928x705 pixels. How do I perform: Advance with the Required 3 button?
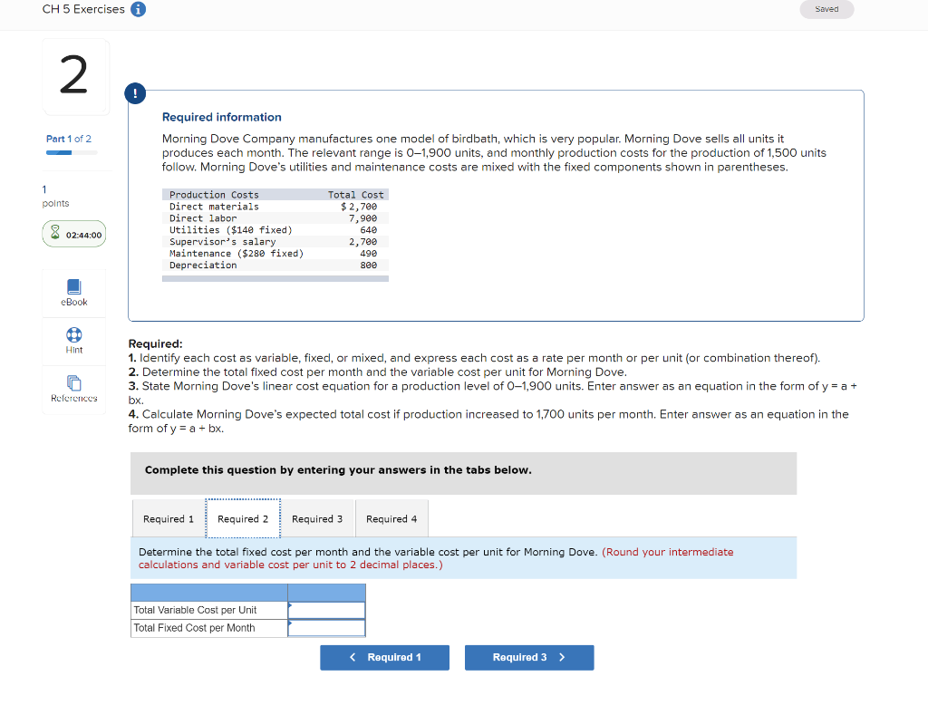click(x=529, y=657)
